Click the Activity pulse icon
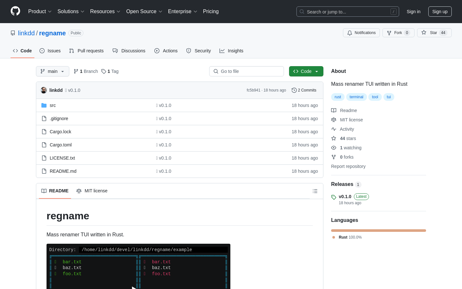The image size is (462, 289). tap(334, 129)
